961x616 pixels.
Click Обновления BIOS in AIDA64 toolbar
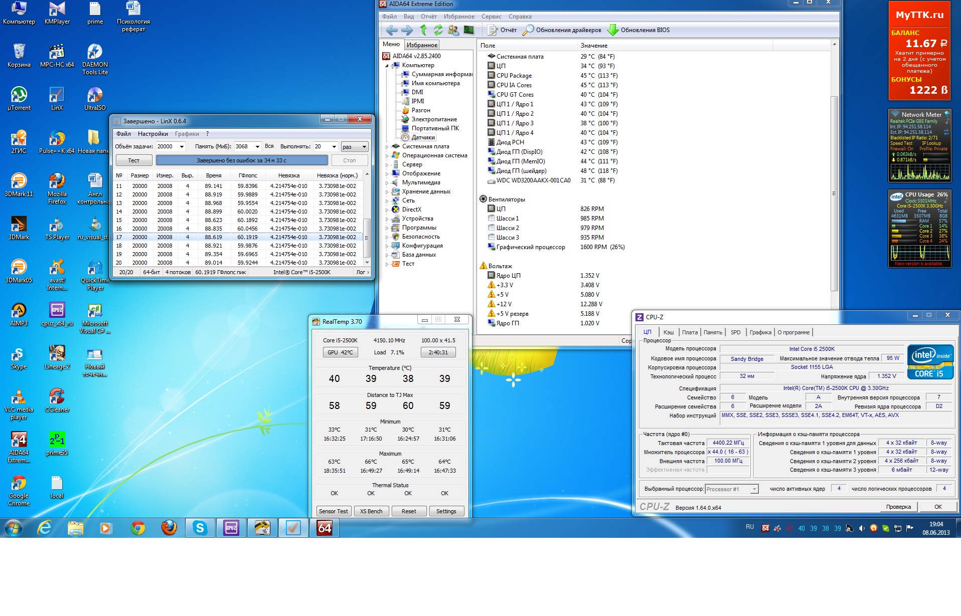(x=638, y=30)
